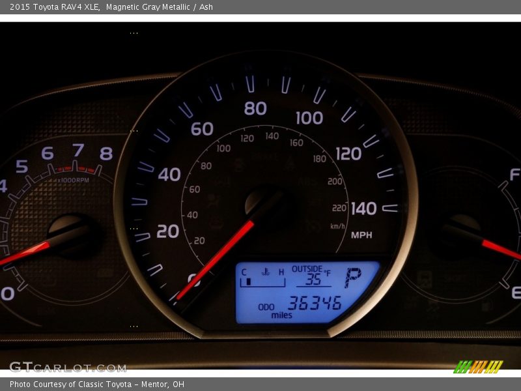Select the OUTSIDE label on blue display

[307, 269]
